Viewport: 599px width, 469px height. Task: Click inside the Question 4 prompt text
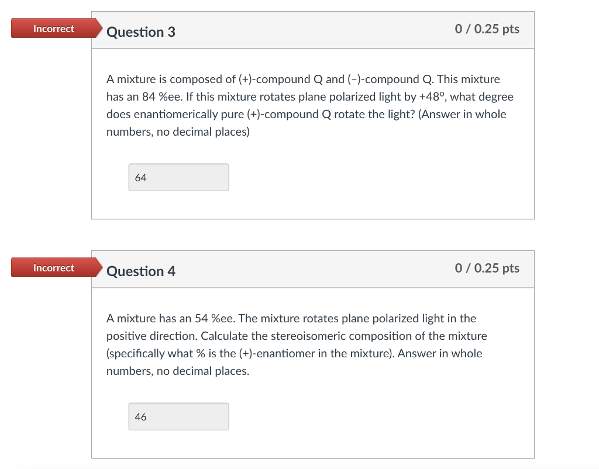292,344
